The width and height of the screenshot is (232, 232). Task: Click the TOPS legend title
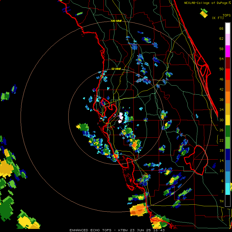click(227, 15)
